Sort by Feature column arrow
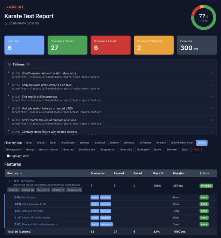 [21, 174]
